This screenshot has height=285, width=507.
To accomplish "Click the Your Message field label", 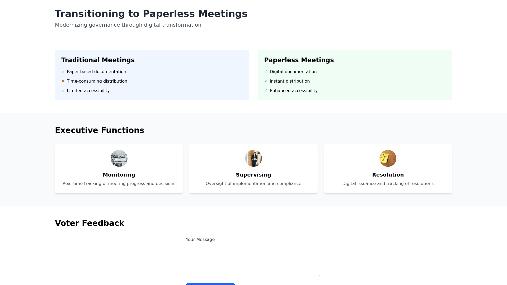I will pos(200,240).
